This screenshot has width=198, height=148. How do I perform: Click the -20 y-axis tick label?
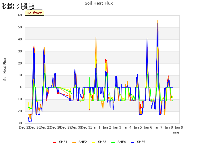pos(19,111)
